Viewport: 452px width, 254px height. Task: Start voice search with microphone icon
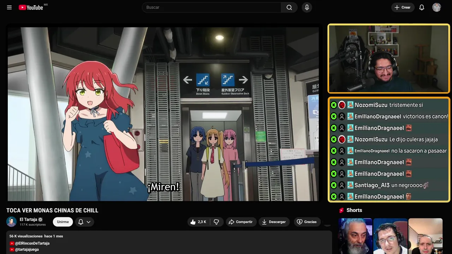(x=307, y=7)
